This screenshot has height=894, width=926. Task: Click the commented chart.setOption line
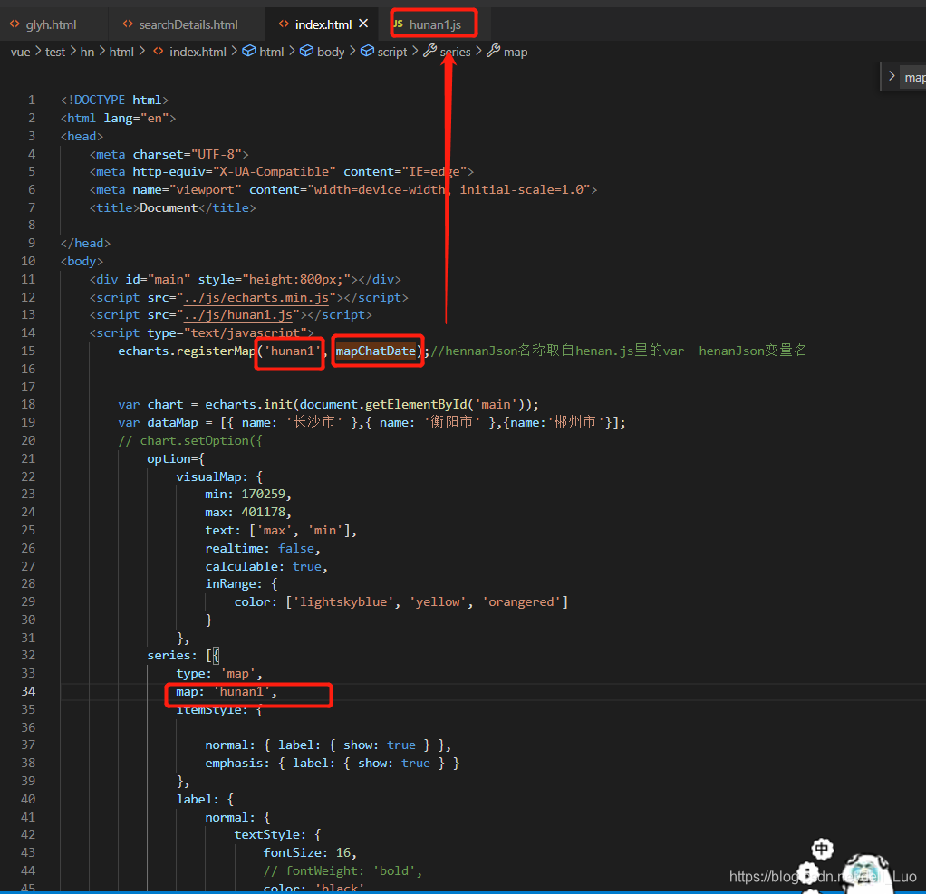point(190,440)
